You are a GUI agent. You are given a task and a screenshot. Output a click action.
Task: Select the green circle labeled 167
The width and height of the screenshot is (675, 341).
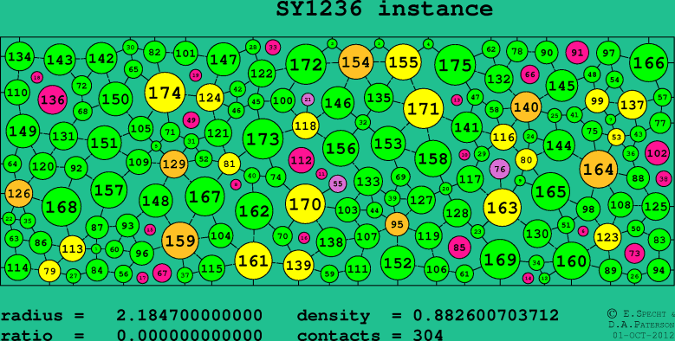coord(205,196)
